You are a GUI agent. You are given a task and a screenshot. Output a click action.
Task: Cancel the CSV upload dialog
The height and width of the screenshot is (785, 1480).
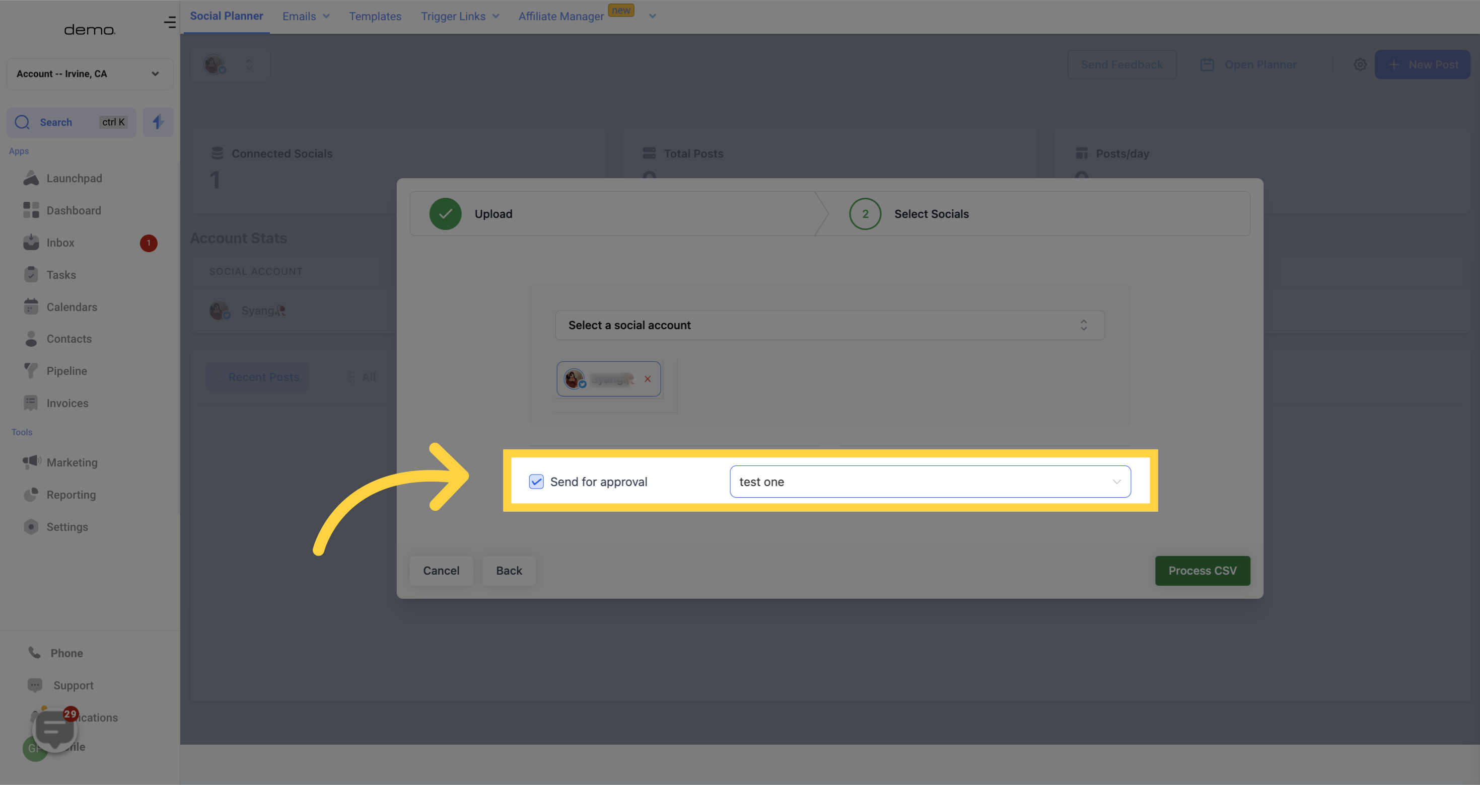[441, 570]
